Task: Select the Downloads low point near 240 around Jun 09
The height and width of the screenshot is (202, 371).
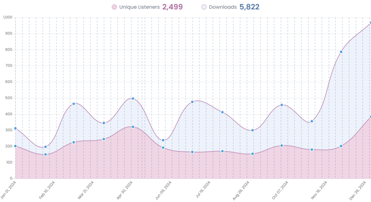Action: [x=163, y=140]
